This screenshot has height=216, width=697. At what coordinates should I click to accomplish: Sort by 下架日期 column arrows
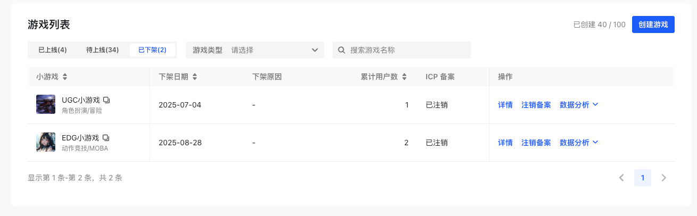pyautogui.click(x=195, y=77)
